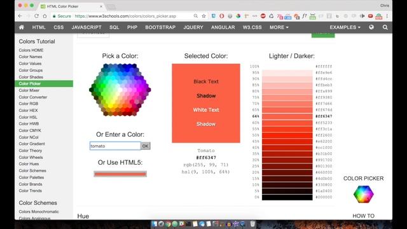This screenshot has width=407, height=229.
Task: Open Color Mixer in the sidebar
Action: (x=29, y=90)
